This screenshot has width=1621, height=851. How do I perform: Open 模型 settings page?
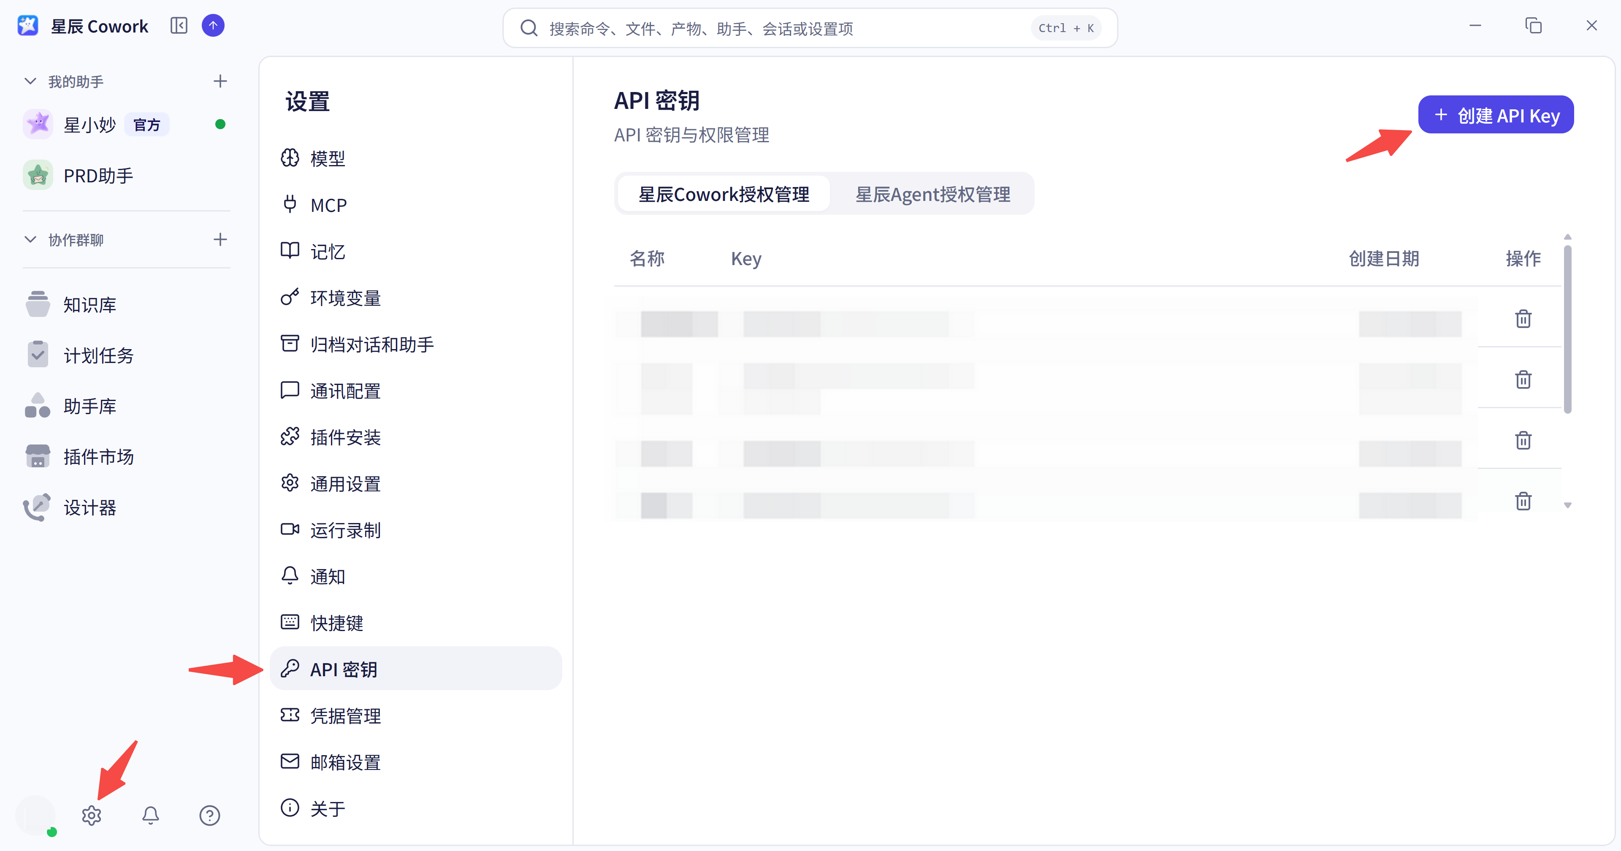415,159
